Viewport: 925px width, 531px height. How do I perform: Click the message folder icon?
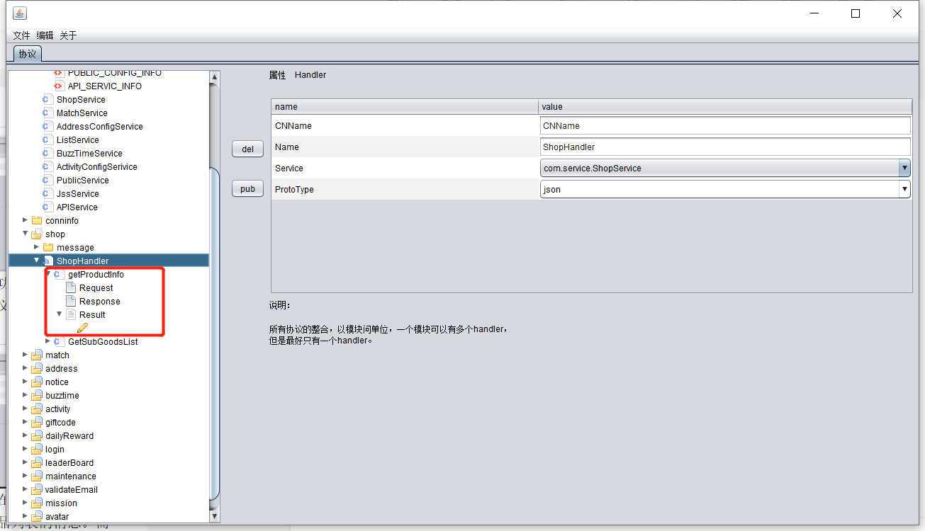[x=48, y=248]
